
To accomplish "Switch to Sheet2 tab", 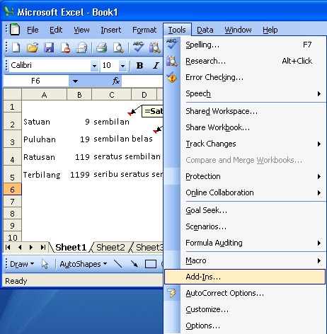I will pyautogui.click(x=110, y=247).
